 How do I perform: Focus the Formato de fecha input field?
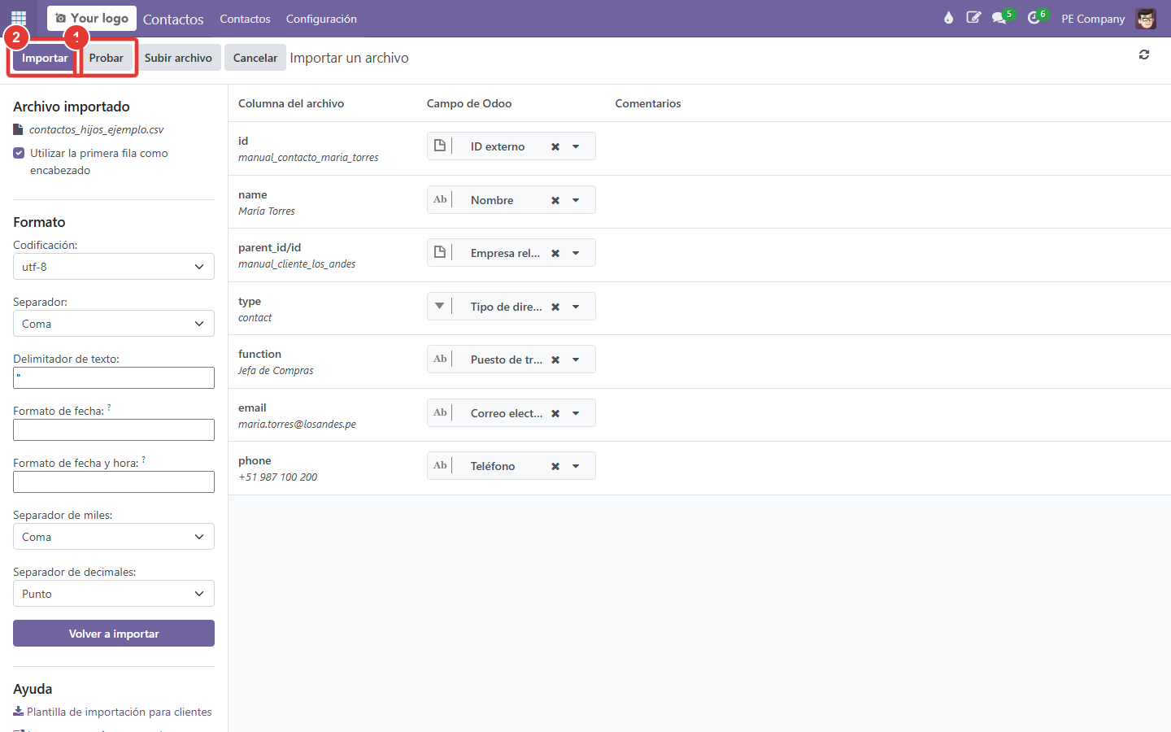(114, 430)
